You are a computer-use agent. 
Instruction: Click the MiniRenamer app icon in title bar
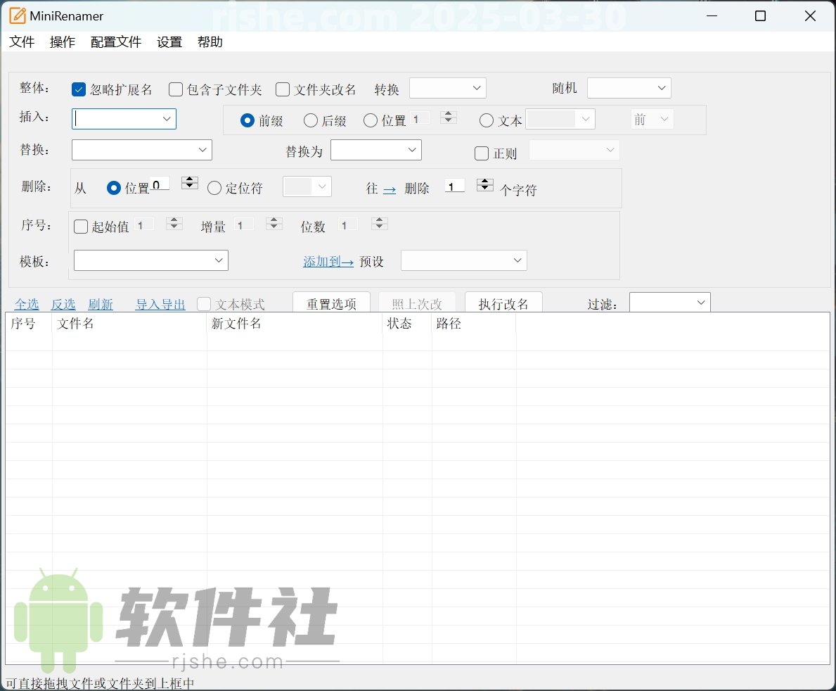[17, 16]
